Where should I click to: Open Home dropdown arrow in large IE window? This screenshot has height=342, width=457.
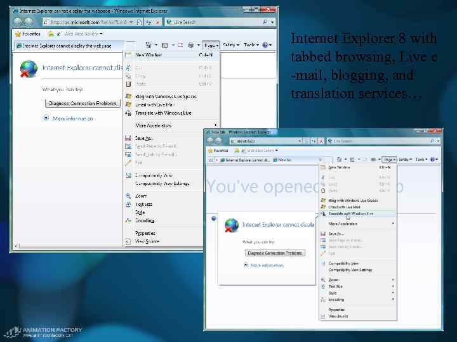(156, 45)
